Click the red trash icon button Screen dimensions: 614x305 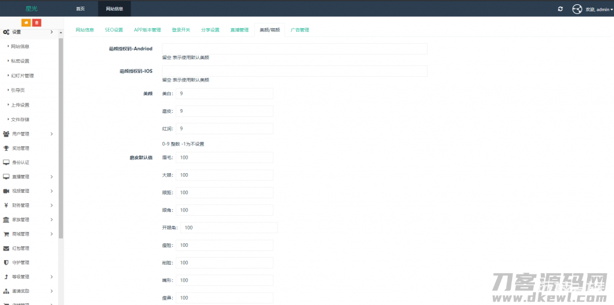coord(37,23)
